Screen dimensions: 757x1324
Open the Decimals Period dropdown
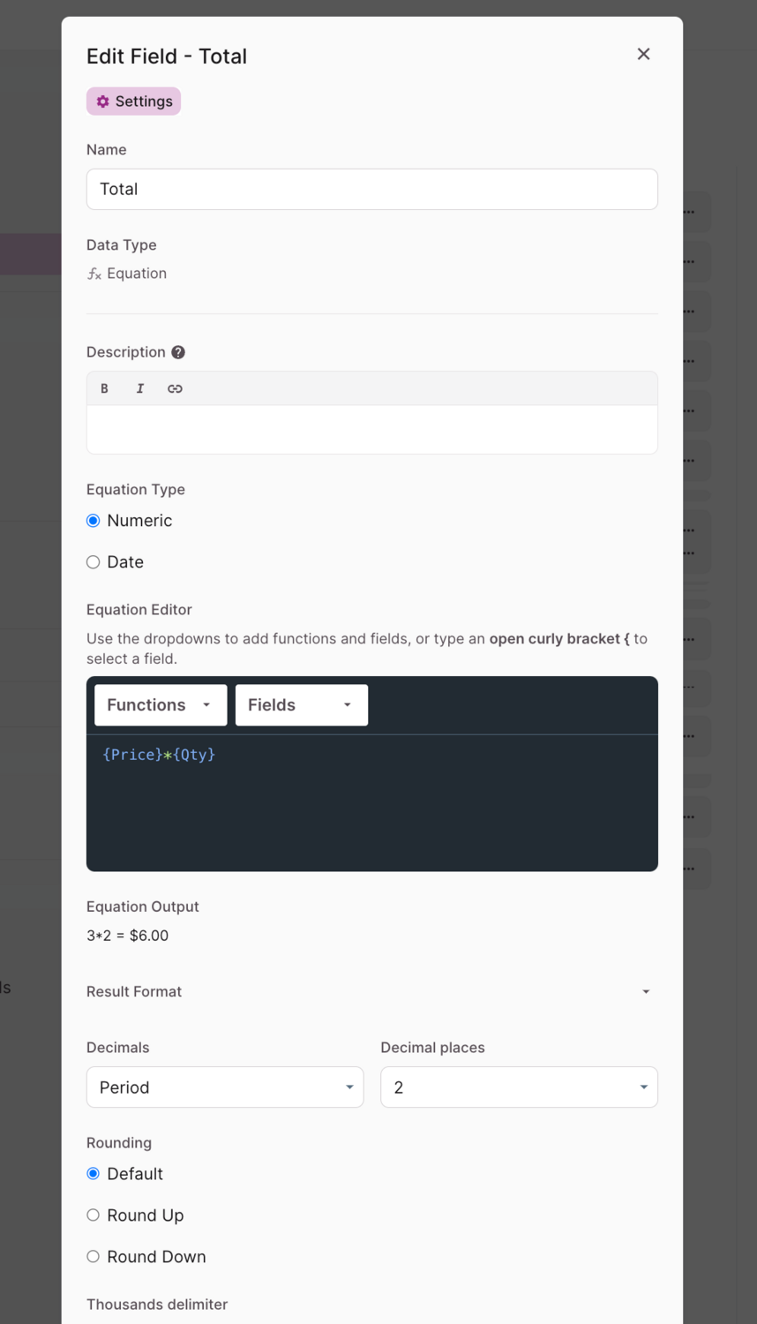tap(225, 1087)
